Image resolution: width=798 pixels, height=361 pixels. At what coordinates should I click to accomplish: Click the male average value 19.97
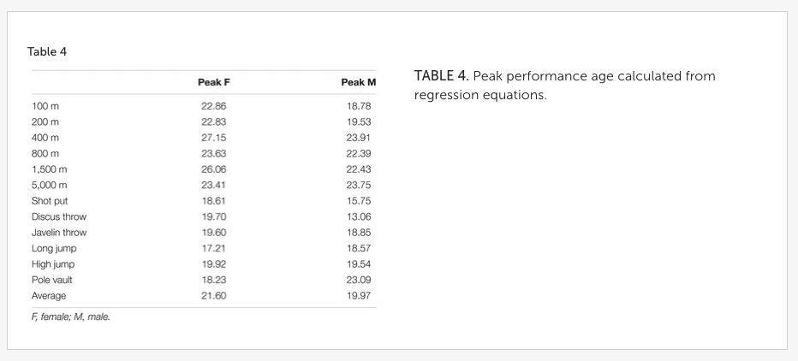361,295
